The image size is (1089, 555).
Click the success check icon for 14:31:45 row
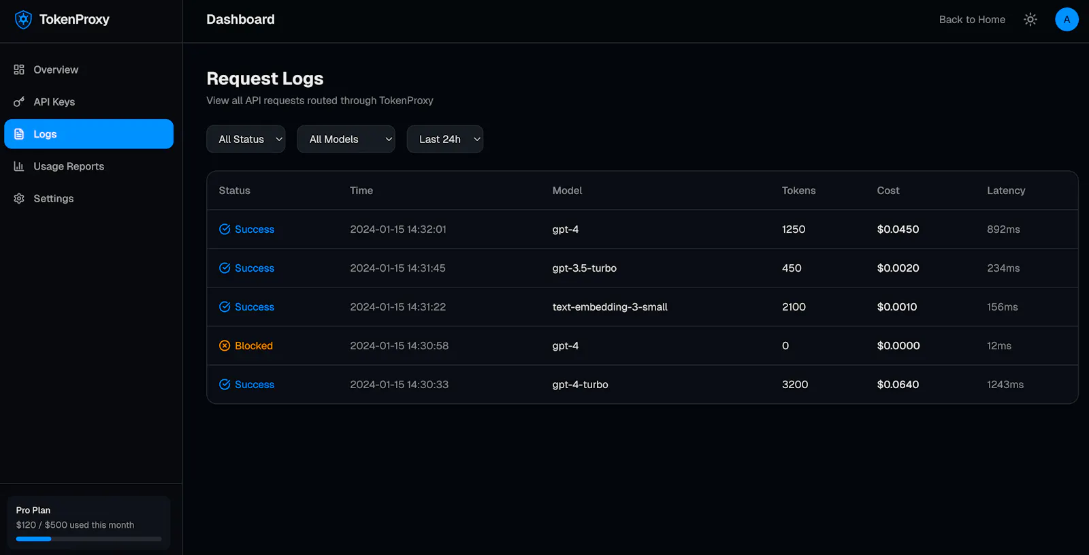click(x=225, y=268)
